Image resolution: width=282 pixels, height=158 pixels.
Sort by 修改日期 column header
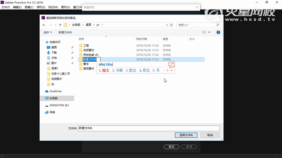click(141, 39)
